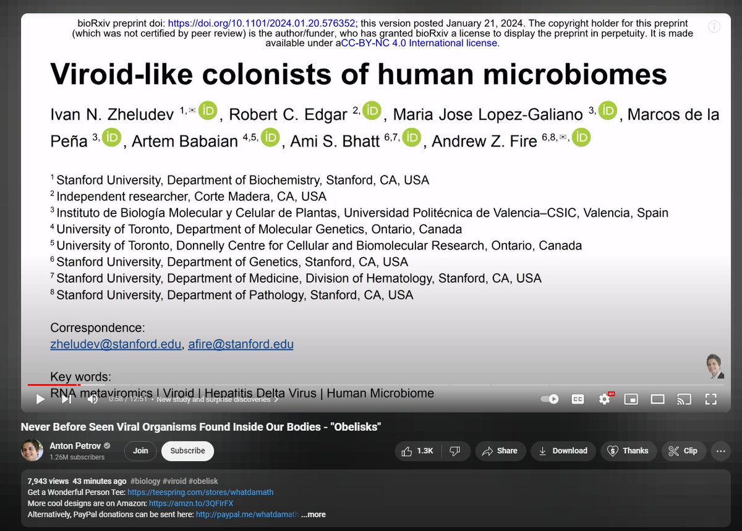Click the verified badge beside Anton Petrov

106,446
